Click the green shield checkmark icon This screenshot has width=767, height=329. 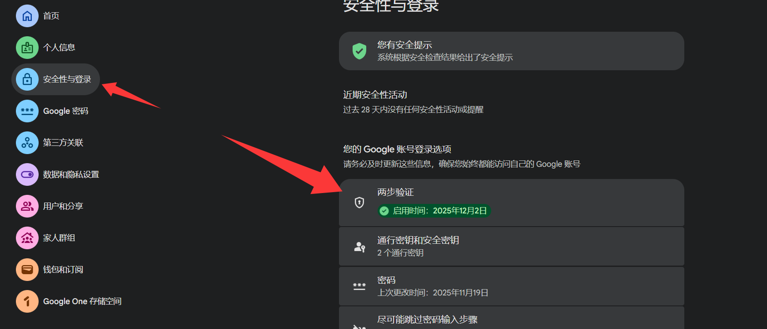pos(359,51)
